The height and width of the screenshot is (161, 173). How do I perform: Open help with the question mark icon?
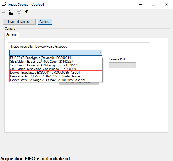[27, 12]
